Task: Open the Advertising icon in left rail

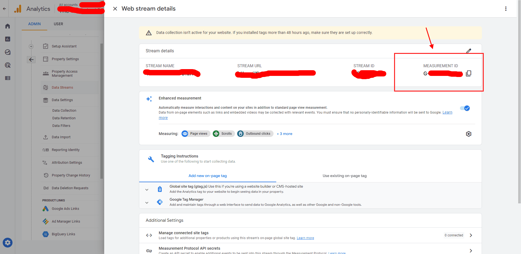Action: (8, 65)
